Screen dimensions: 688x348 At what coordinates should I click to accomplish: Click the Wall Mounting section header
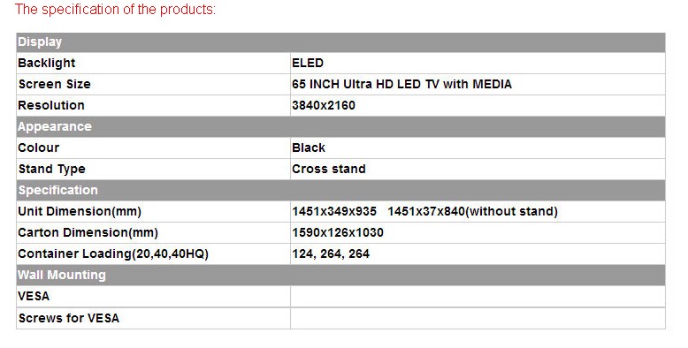pos(340,276)
